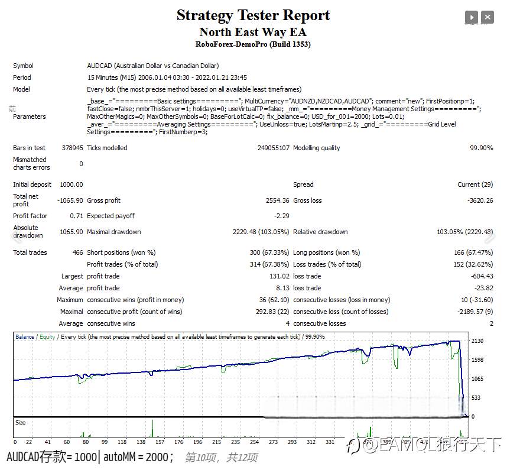Click the gross profit value '2554.36'
Viewport: 507px width, 473px height.
[x=277, y=200]
